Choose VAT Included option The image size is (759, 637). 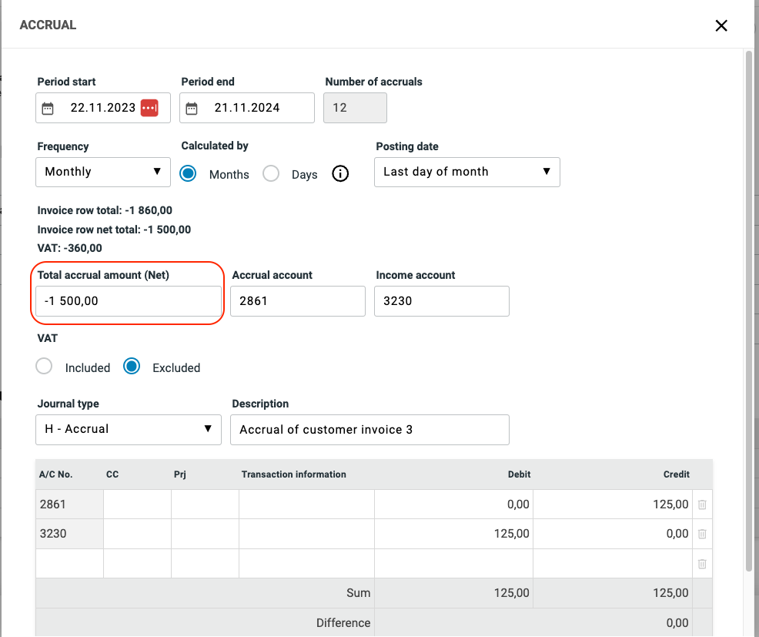pyautogui.click(x=45, y=367)
